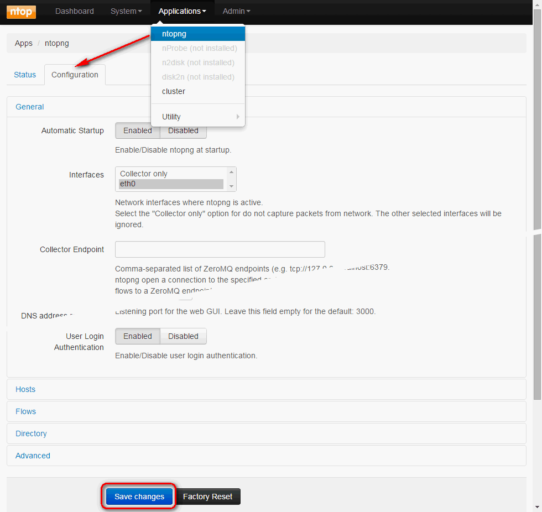The height and width of the screenshot is (512, 542).
Task: Open the Admin dropdown menu
Action: click(x=236, y=11)
